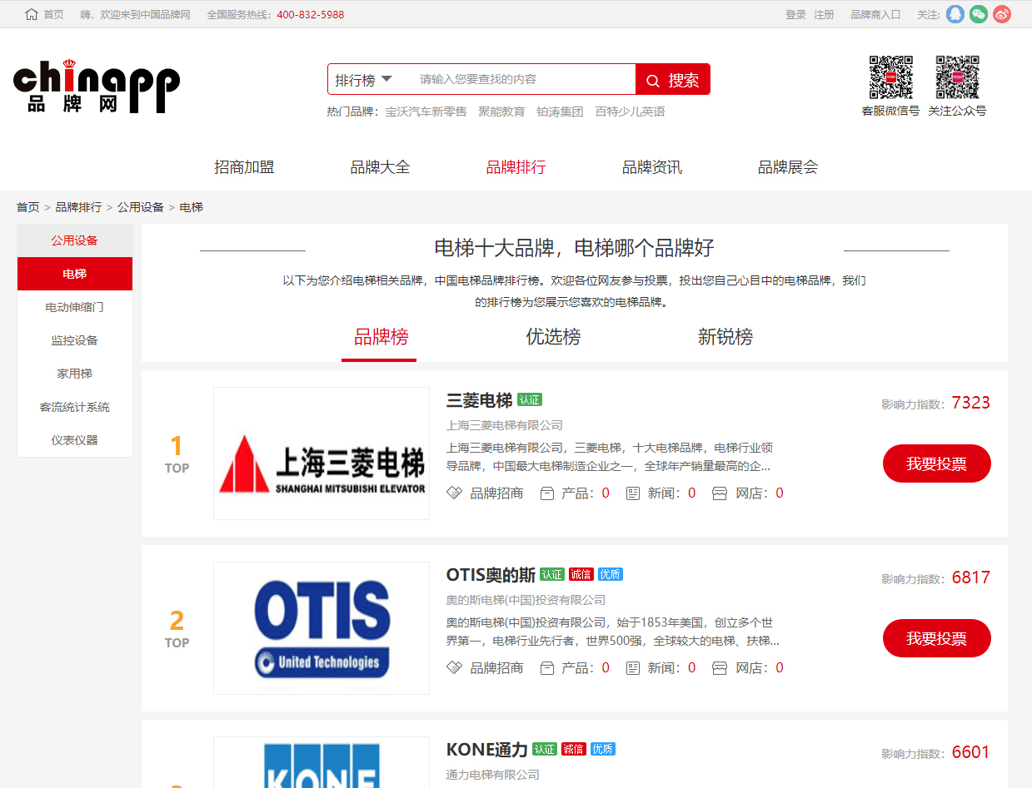Click 产品 icon in OTIS奥的斯 row

click(547, 668)
